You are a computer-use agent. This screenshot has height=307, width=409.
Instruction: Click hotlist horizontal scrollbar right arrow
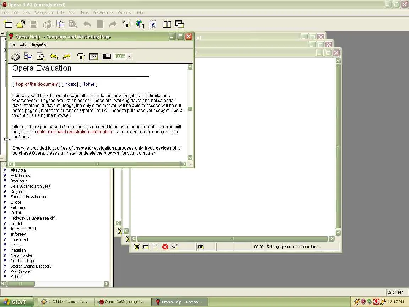coord(106,284)
